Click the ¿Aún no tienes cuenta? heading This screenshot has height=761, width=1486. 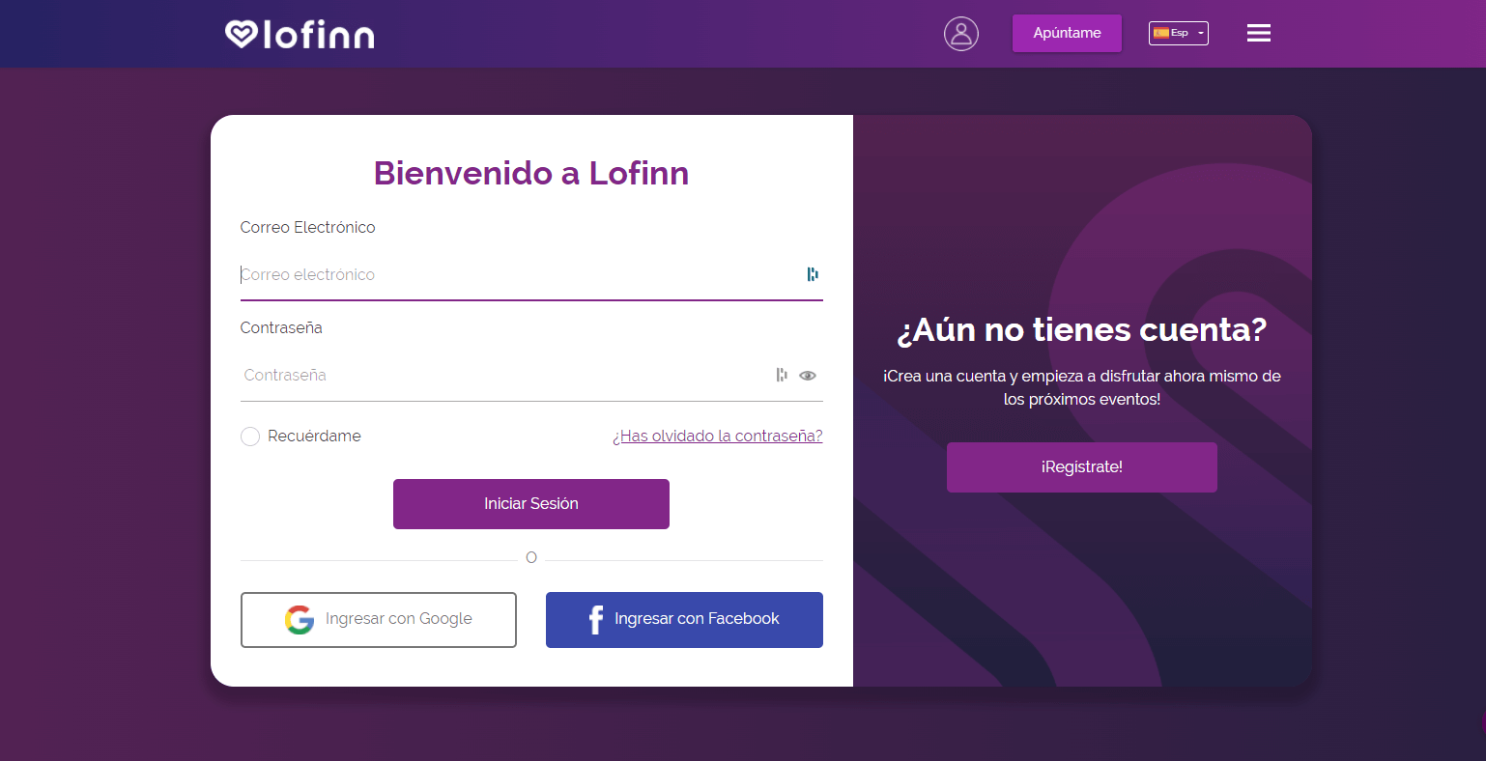(1082, 330)
